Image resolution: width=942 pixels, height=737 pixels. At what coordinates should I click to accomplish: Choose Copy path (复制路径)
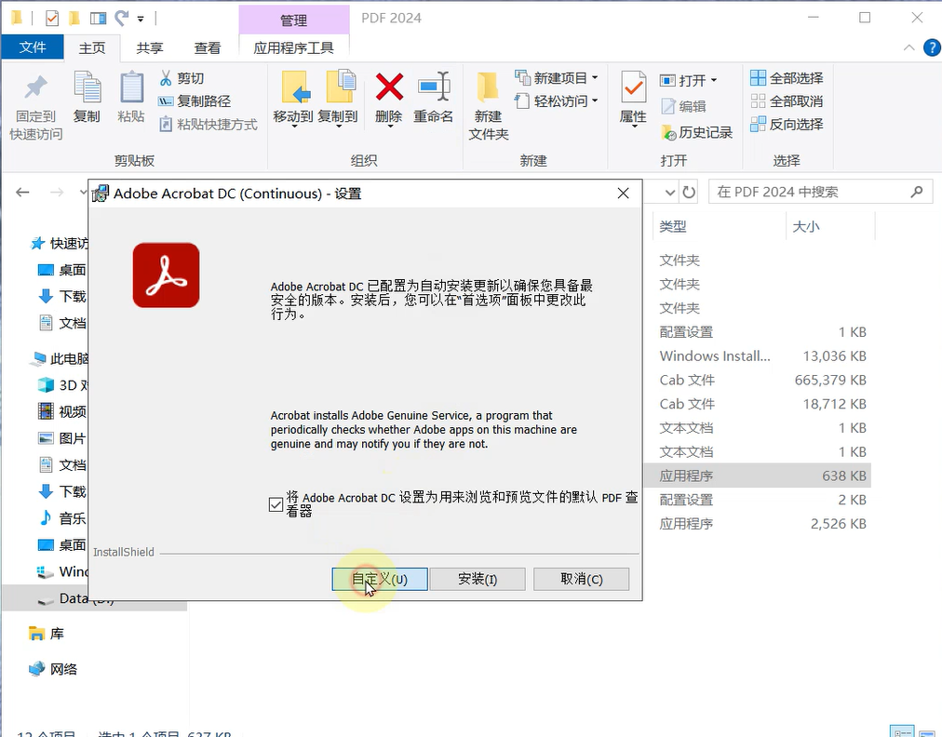195,100
